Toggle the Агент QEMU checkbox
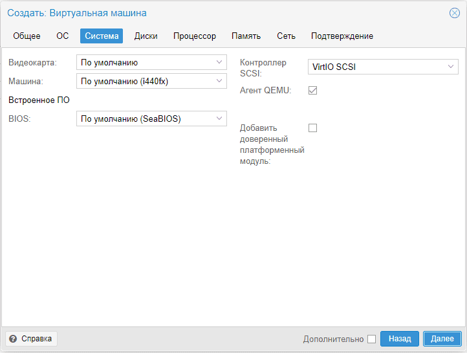467x353 pixels. tap(312, 90)
